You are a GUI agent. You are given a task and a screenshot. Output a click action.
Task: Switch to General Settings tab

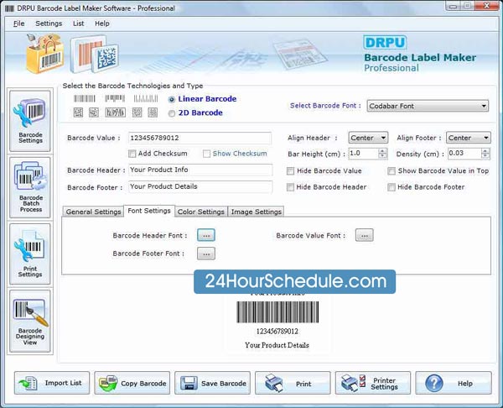[93, 212]
